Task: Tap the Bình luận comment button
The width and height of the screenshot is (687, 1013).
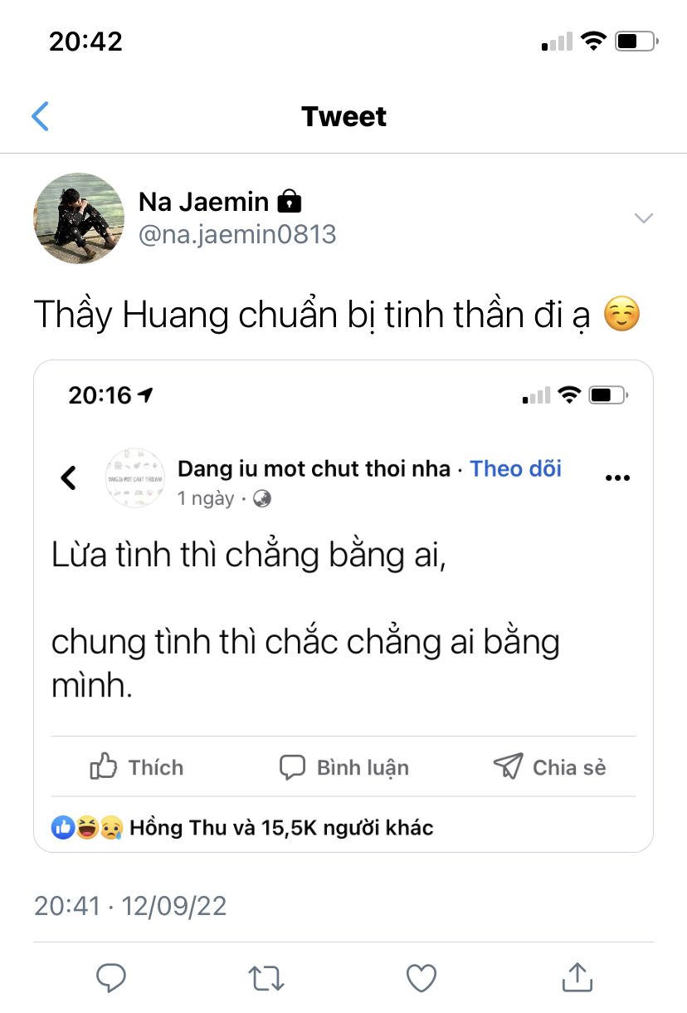Action: 343,767
